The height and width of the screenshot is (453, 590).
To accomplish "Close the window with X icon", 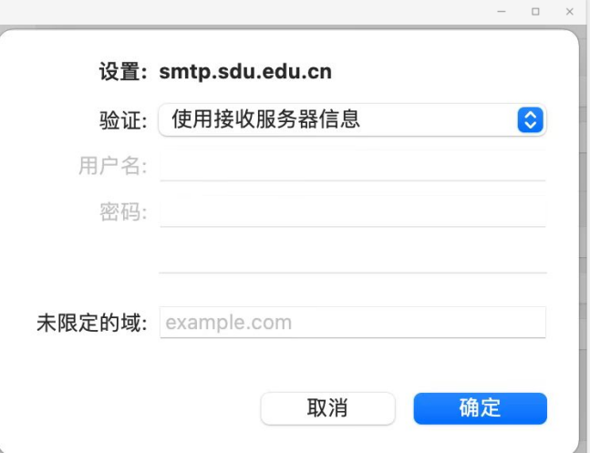I will pyautogui.click(x=570, y=12).
